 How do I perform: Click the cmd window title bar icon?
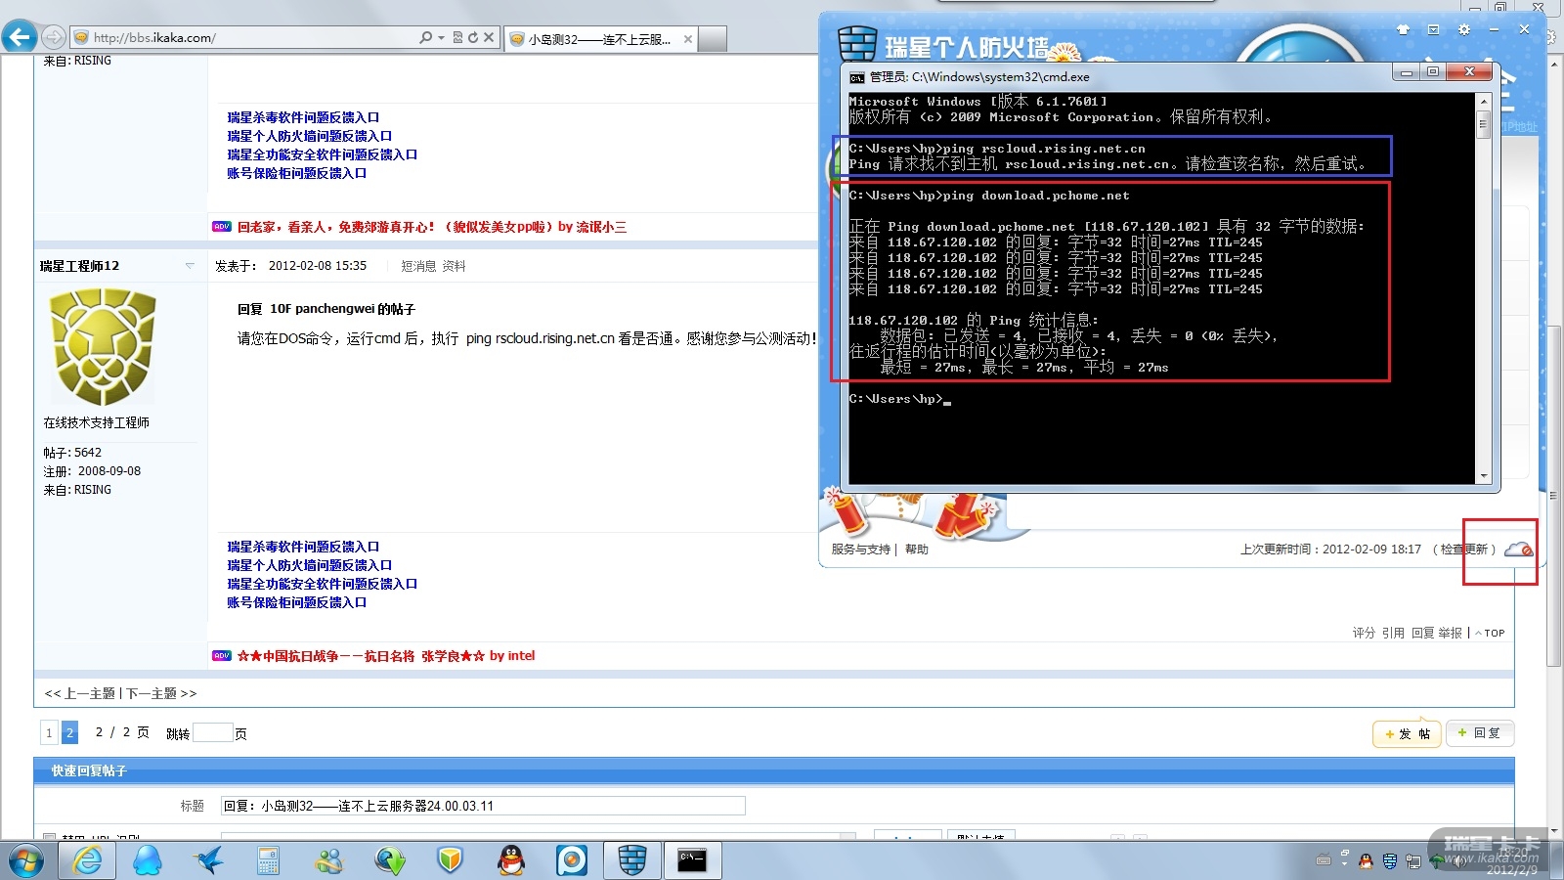coord(857,77)
